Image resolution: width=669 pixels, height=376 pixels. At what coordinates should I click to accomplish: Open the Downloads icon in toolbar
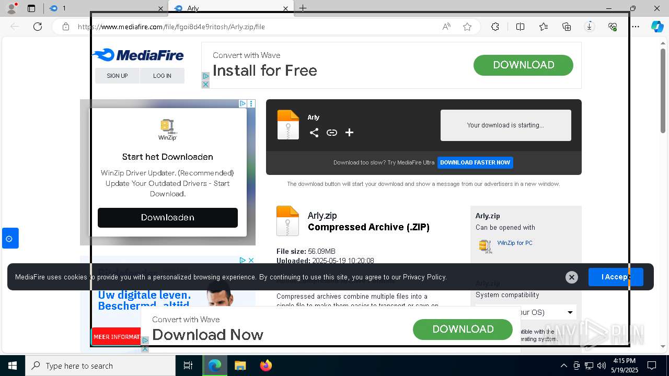coord(590,27)
